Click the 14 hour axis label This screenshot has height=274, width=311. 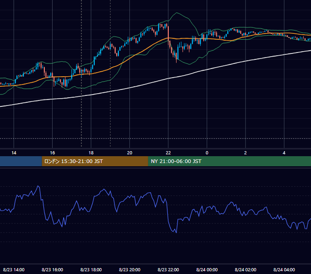14,153
